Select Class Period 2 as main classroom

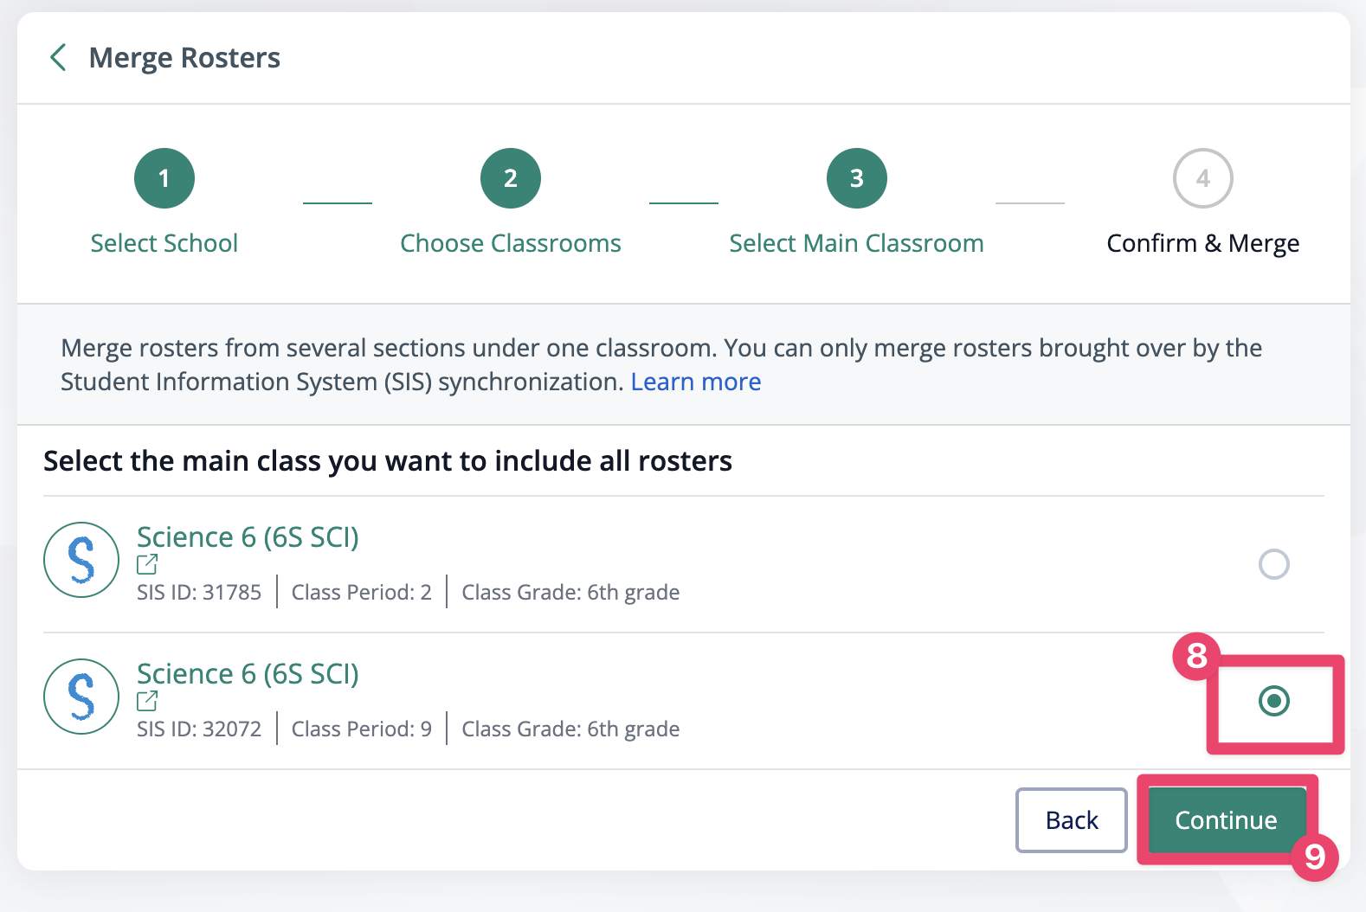pyautogui.click(x=1273, y=564)
